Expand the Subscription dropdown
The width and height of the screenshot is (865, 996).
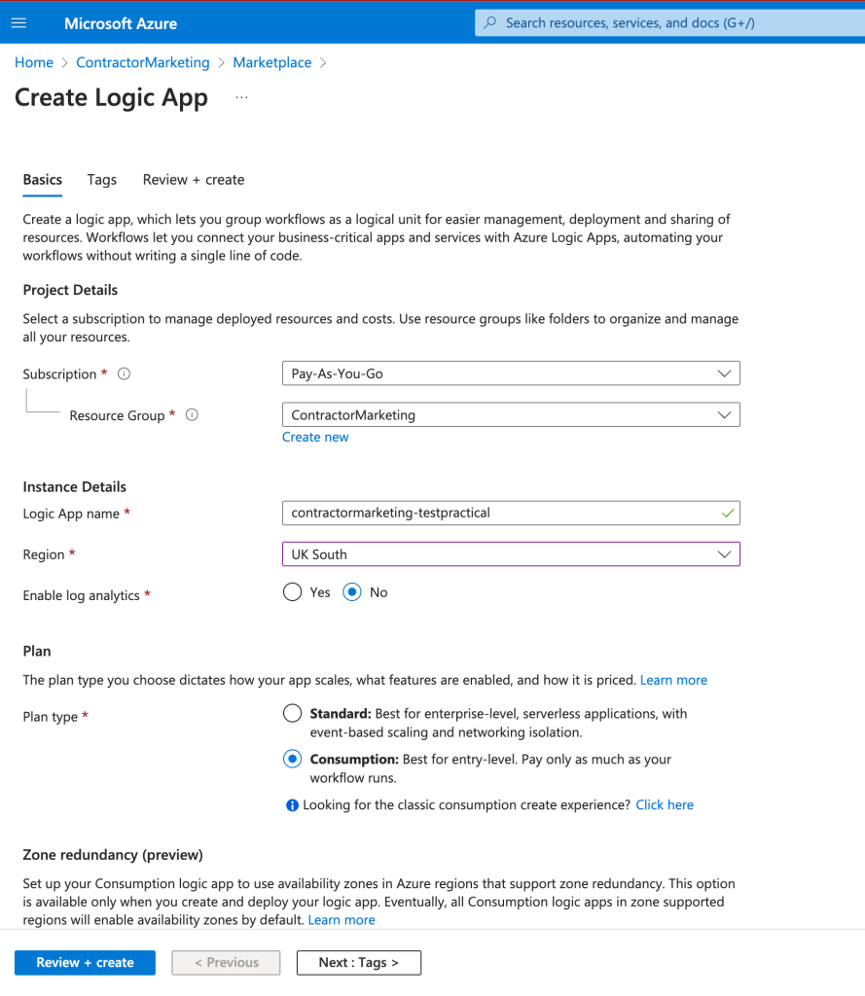click(511, 373)
